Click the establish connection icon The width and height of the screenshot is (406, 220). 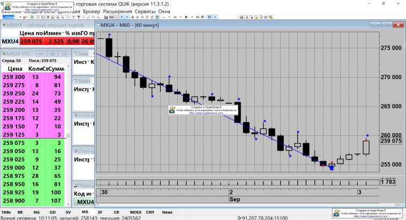pos(20,17)
